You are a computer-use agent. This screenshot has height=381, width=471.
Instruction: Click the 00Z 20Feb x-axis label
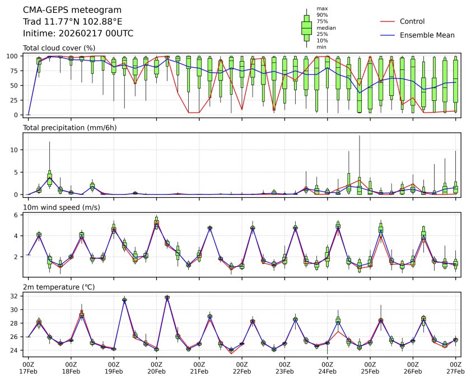156,368
